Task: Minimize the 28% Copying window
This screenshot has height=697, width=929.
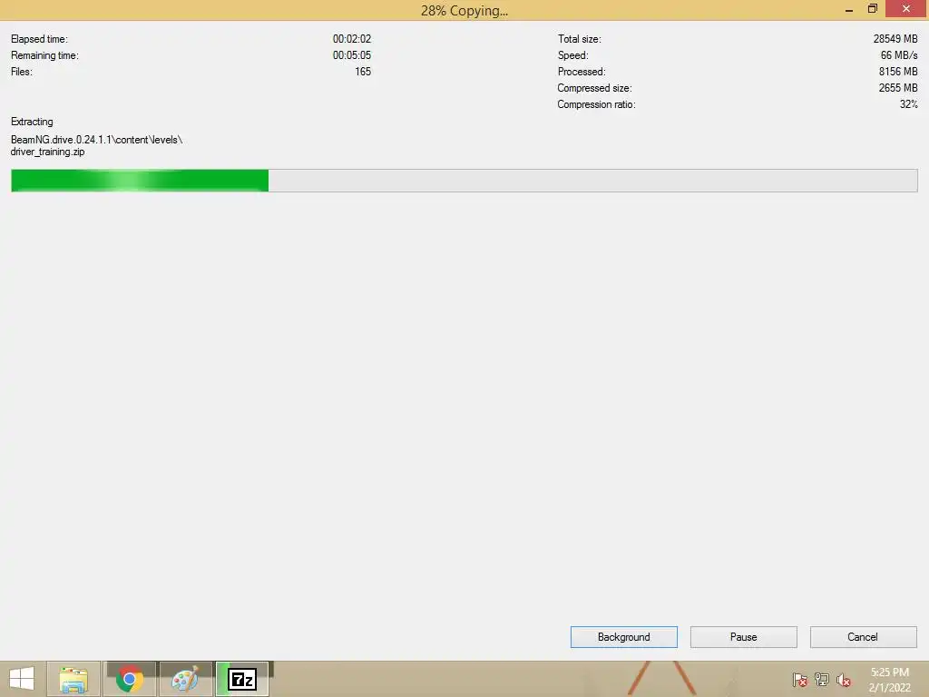Action: point(849,9)
